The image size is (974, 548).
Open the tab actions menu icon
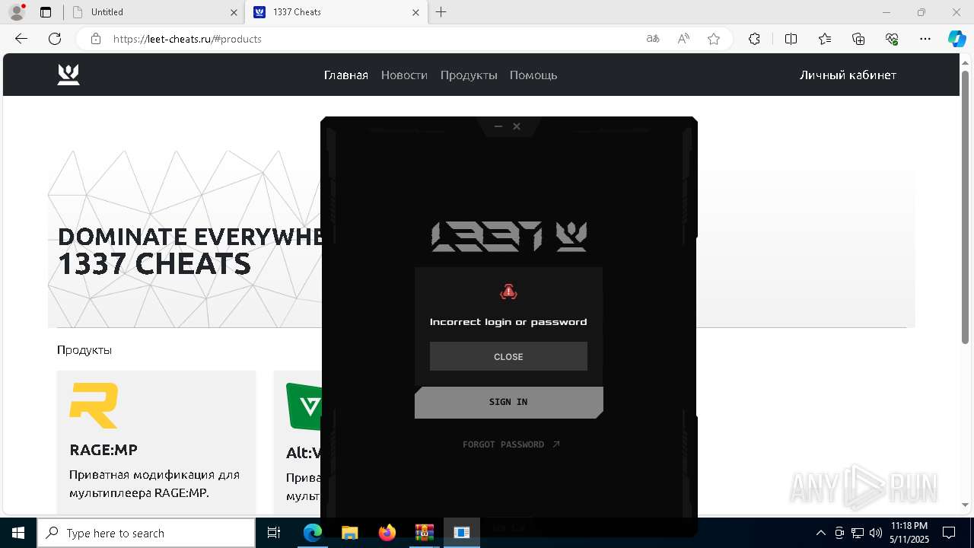click(x=46, y=12)
